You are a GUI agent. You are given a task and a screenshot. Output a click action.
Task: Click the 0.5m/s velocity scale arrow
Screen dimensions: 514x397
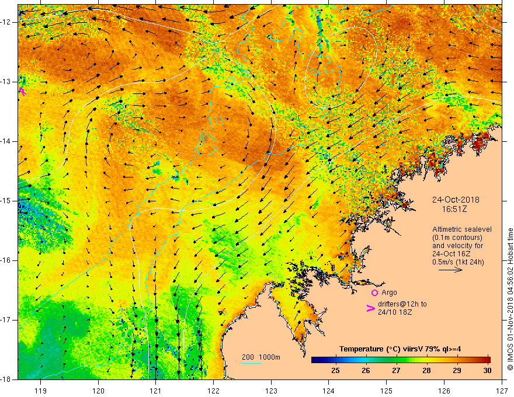pyautogui.click(x=450, y=270)
